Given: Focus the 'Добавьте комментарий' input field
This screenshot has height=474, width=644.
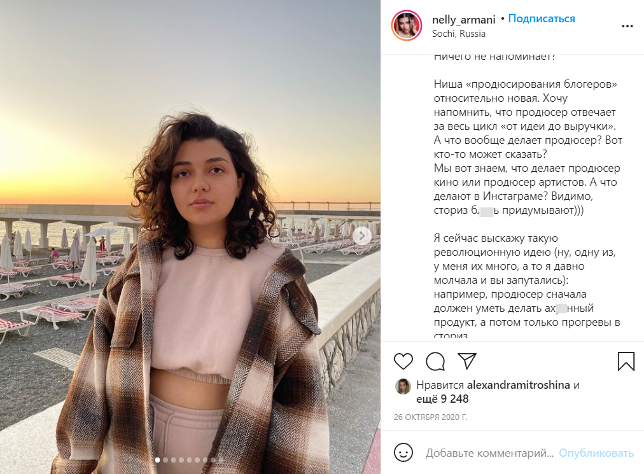Looking at the screenshot, I should tap(489, 453).
